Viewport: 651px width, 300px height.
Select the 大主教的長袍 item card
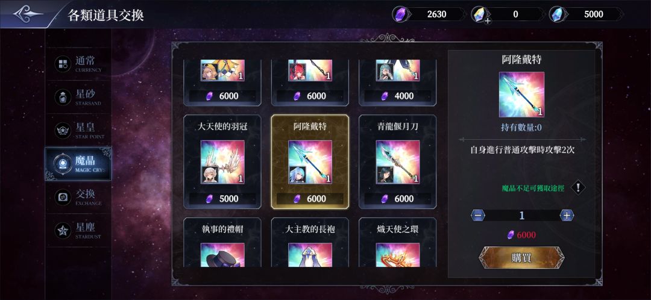point(310,242)
